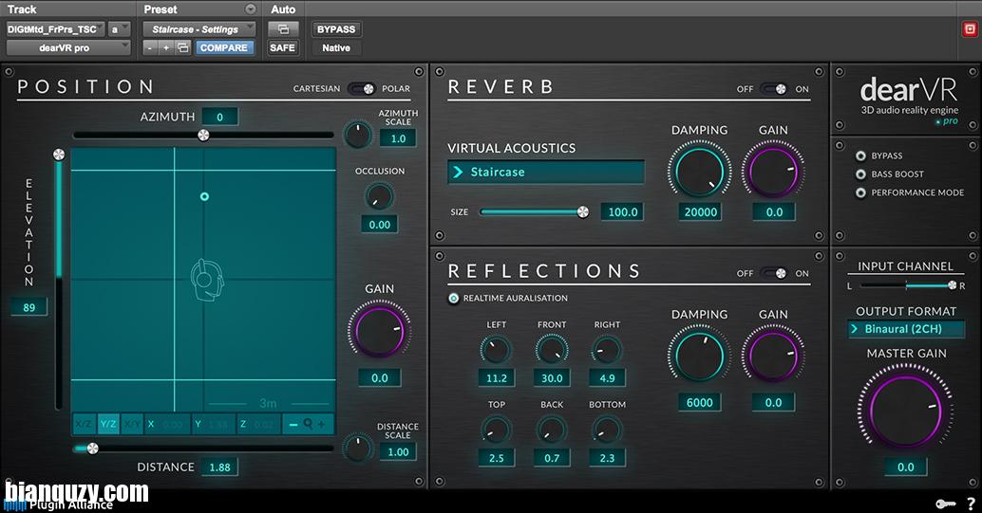The width and height of the screenshot is (982, 513).
Task: Open the Staircase - Settings preset dropdown
Action: pos(199,29)
